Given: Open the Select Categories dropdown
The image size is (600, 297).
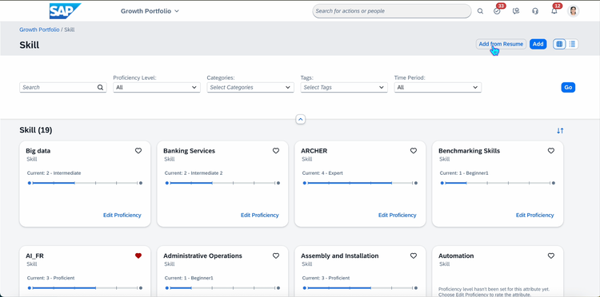Looking at the screenshot, I should point(250,87).
